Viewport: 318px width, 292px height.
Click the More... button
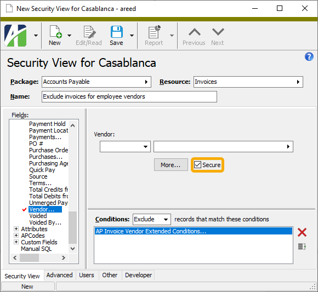coord(171,165)
